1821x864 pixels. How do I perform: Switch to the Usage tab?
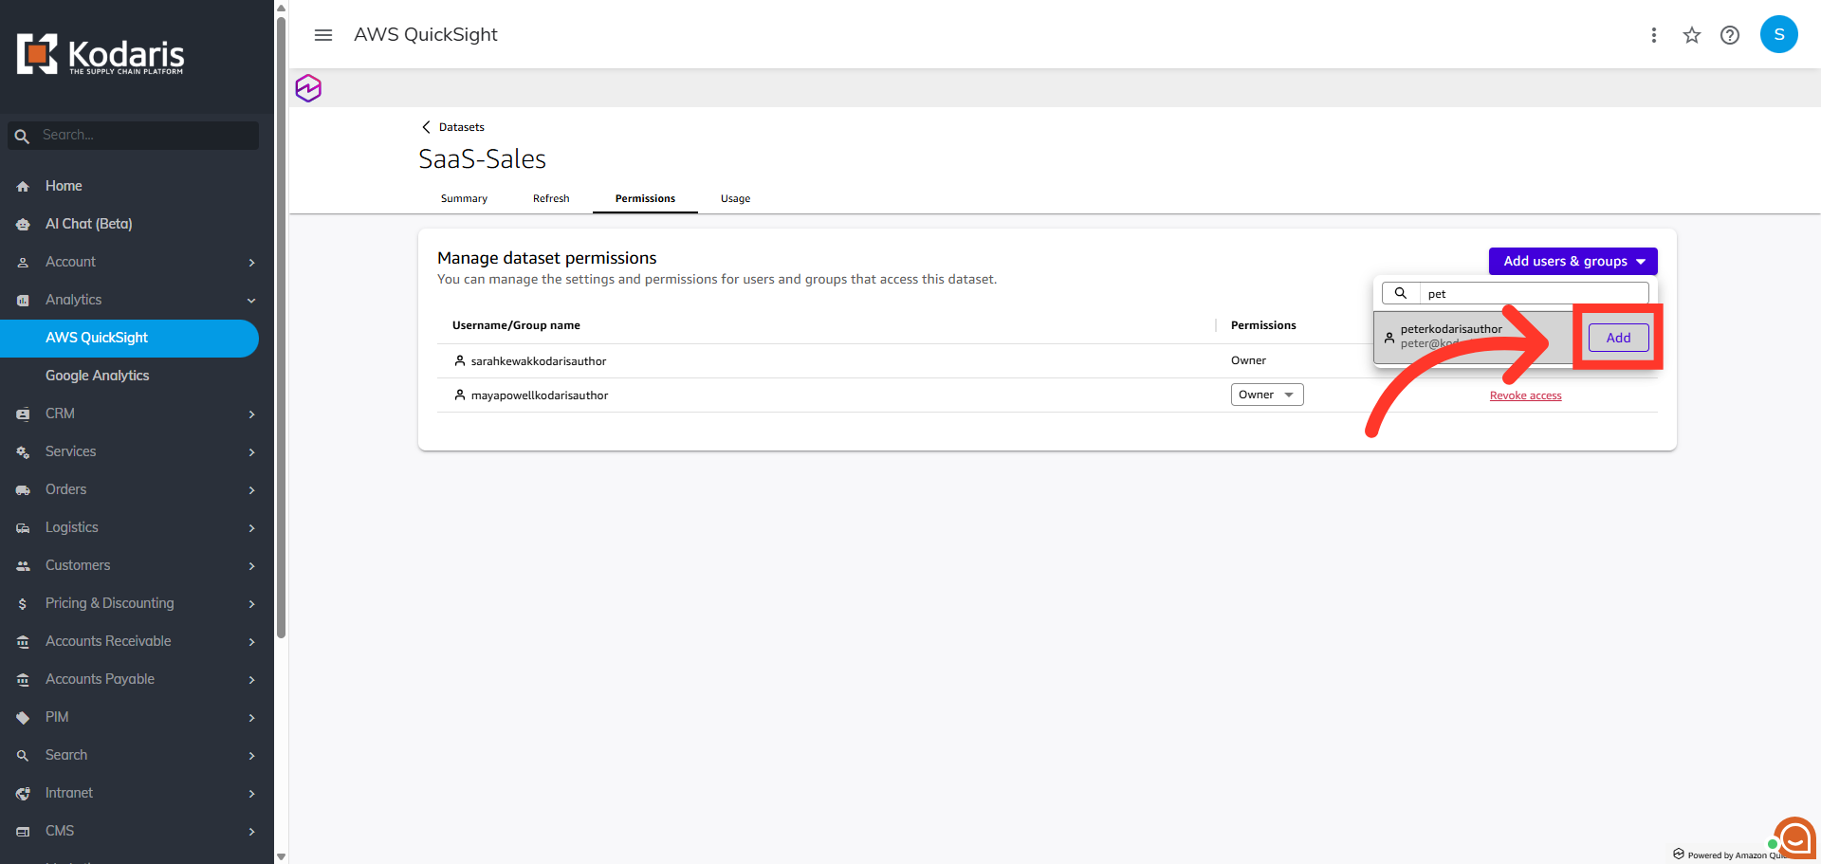[x=735, y=198]
